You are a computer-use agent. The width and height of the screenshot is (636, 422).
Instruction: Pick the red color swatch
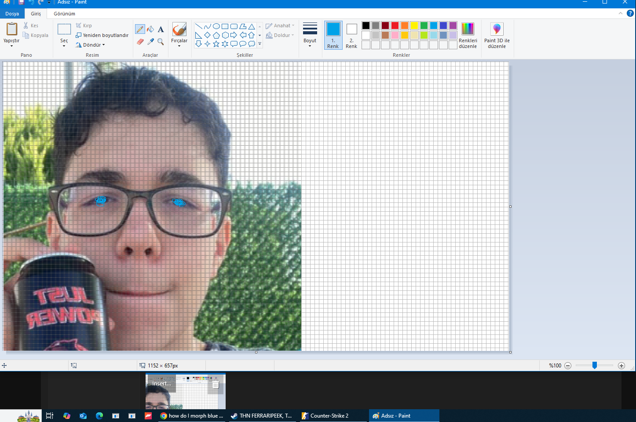click(x=395, y=26)
